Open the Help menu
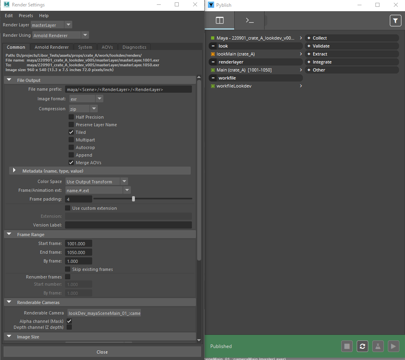The width and height of the screenshot is (405, 360). coord(43,16)
